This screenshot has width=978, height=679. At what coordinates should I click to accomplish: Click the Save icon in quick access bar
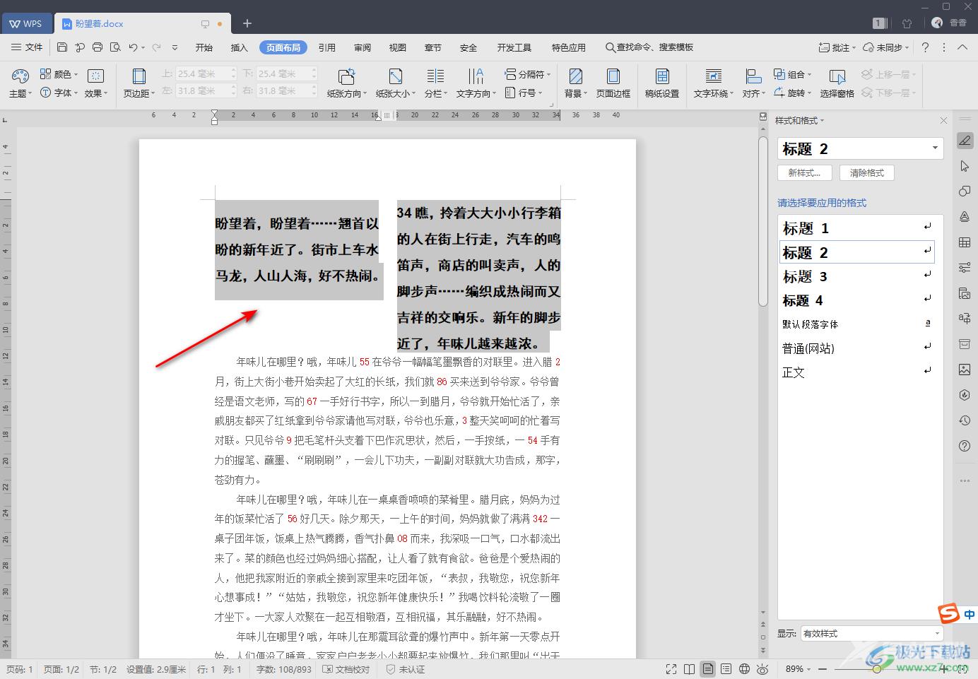62,47
